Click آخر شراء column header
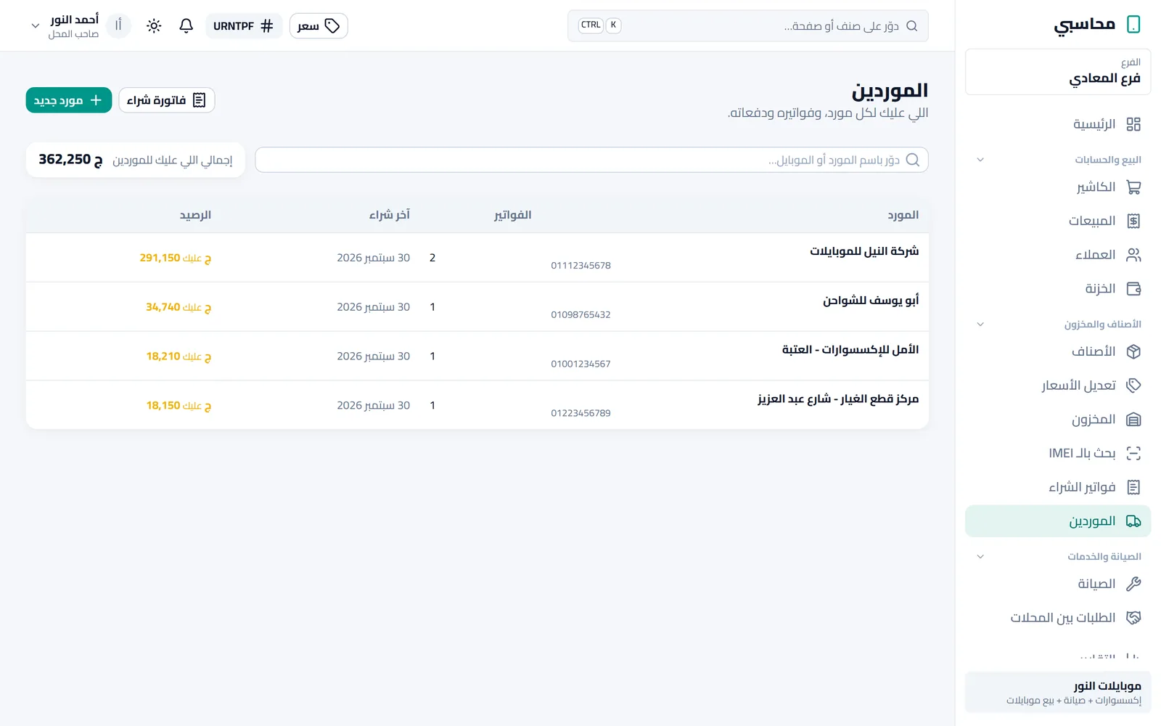1161x726 pixels. tap(390, 215)
